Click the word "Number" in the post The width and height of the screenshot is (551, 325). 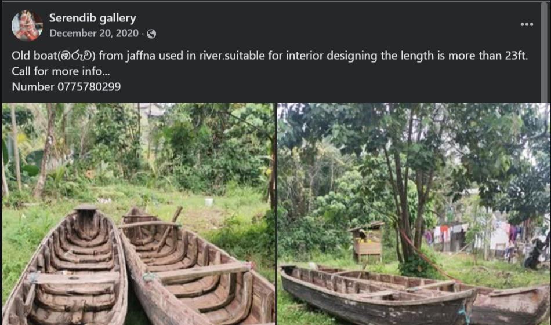click(32, 87)
